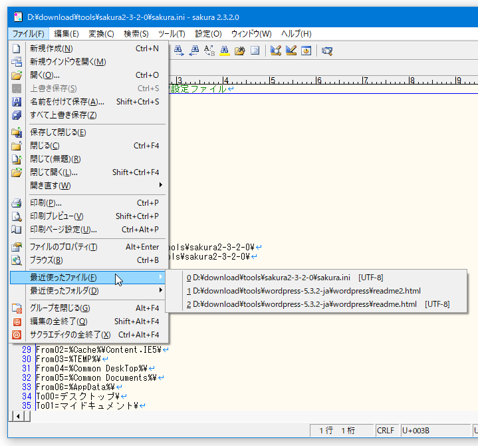
Task: Click line 35 To01=マイドキュメント¥
Action: coord(87,405)
